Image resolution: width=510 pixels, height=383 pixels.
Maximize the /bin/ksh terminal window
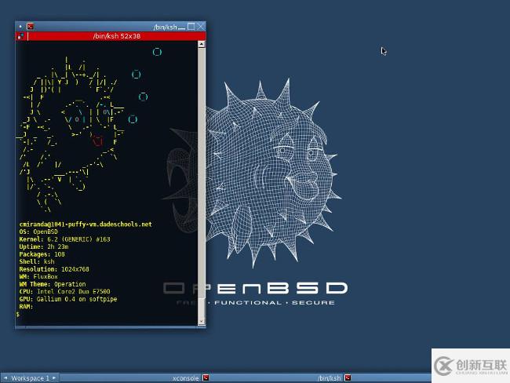pyautogui.click(x=191, y=27)
